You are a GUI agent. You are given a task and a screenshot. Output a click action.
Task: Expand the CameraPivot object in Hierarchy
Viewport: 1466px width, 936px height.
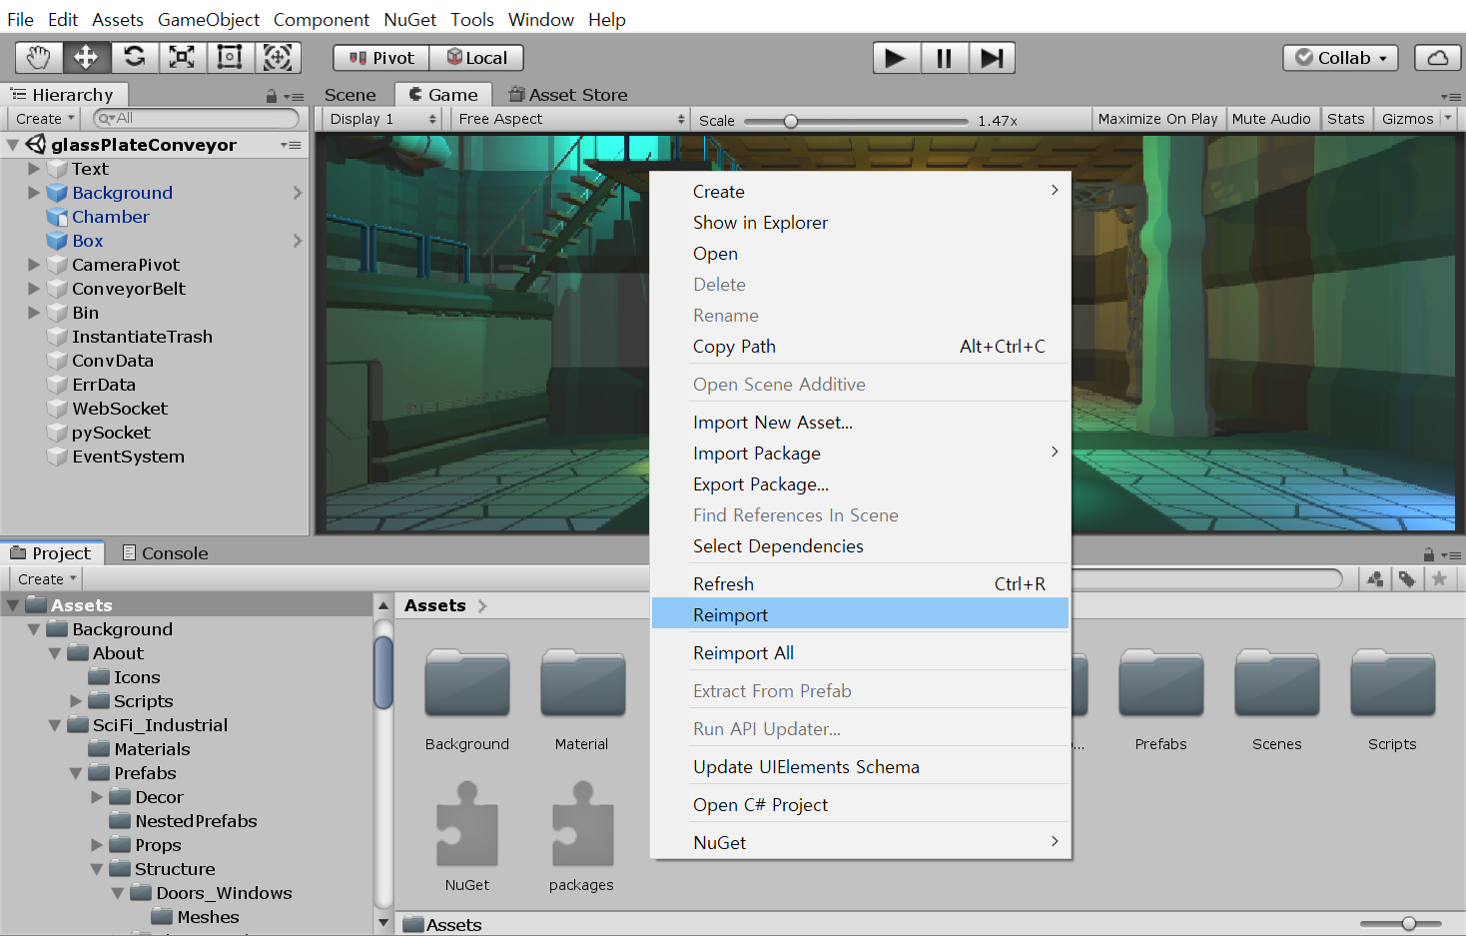(x=34, y=265)
